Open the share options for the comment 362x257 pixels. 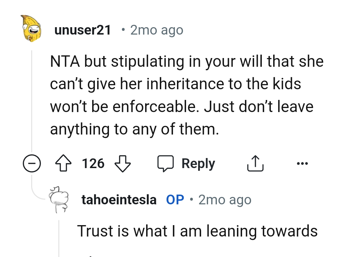255,163
